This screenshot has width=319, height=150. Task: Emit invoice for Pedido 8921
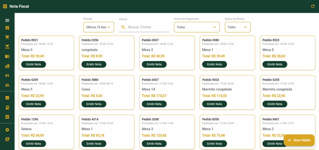click(34, 64)
